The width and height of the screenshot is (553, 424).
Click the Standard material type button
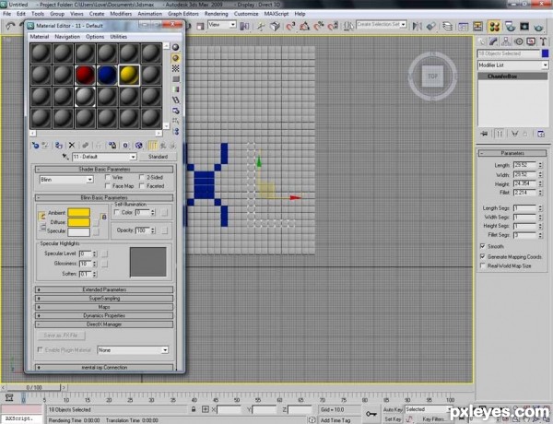click(158, 157)
